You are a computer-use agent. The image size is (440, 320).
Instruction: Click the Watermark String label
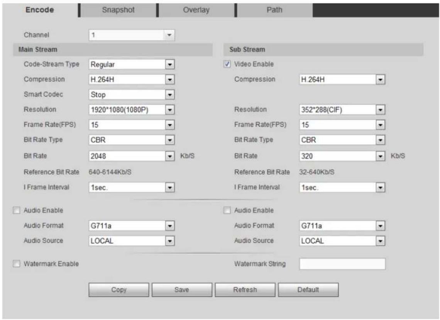[260, 264]
